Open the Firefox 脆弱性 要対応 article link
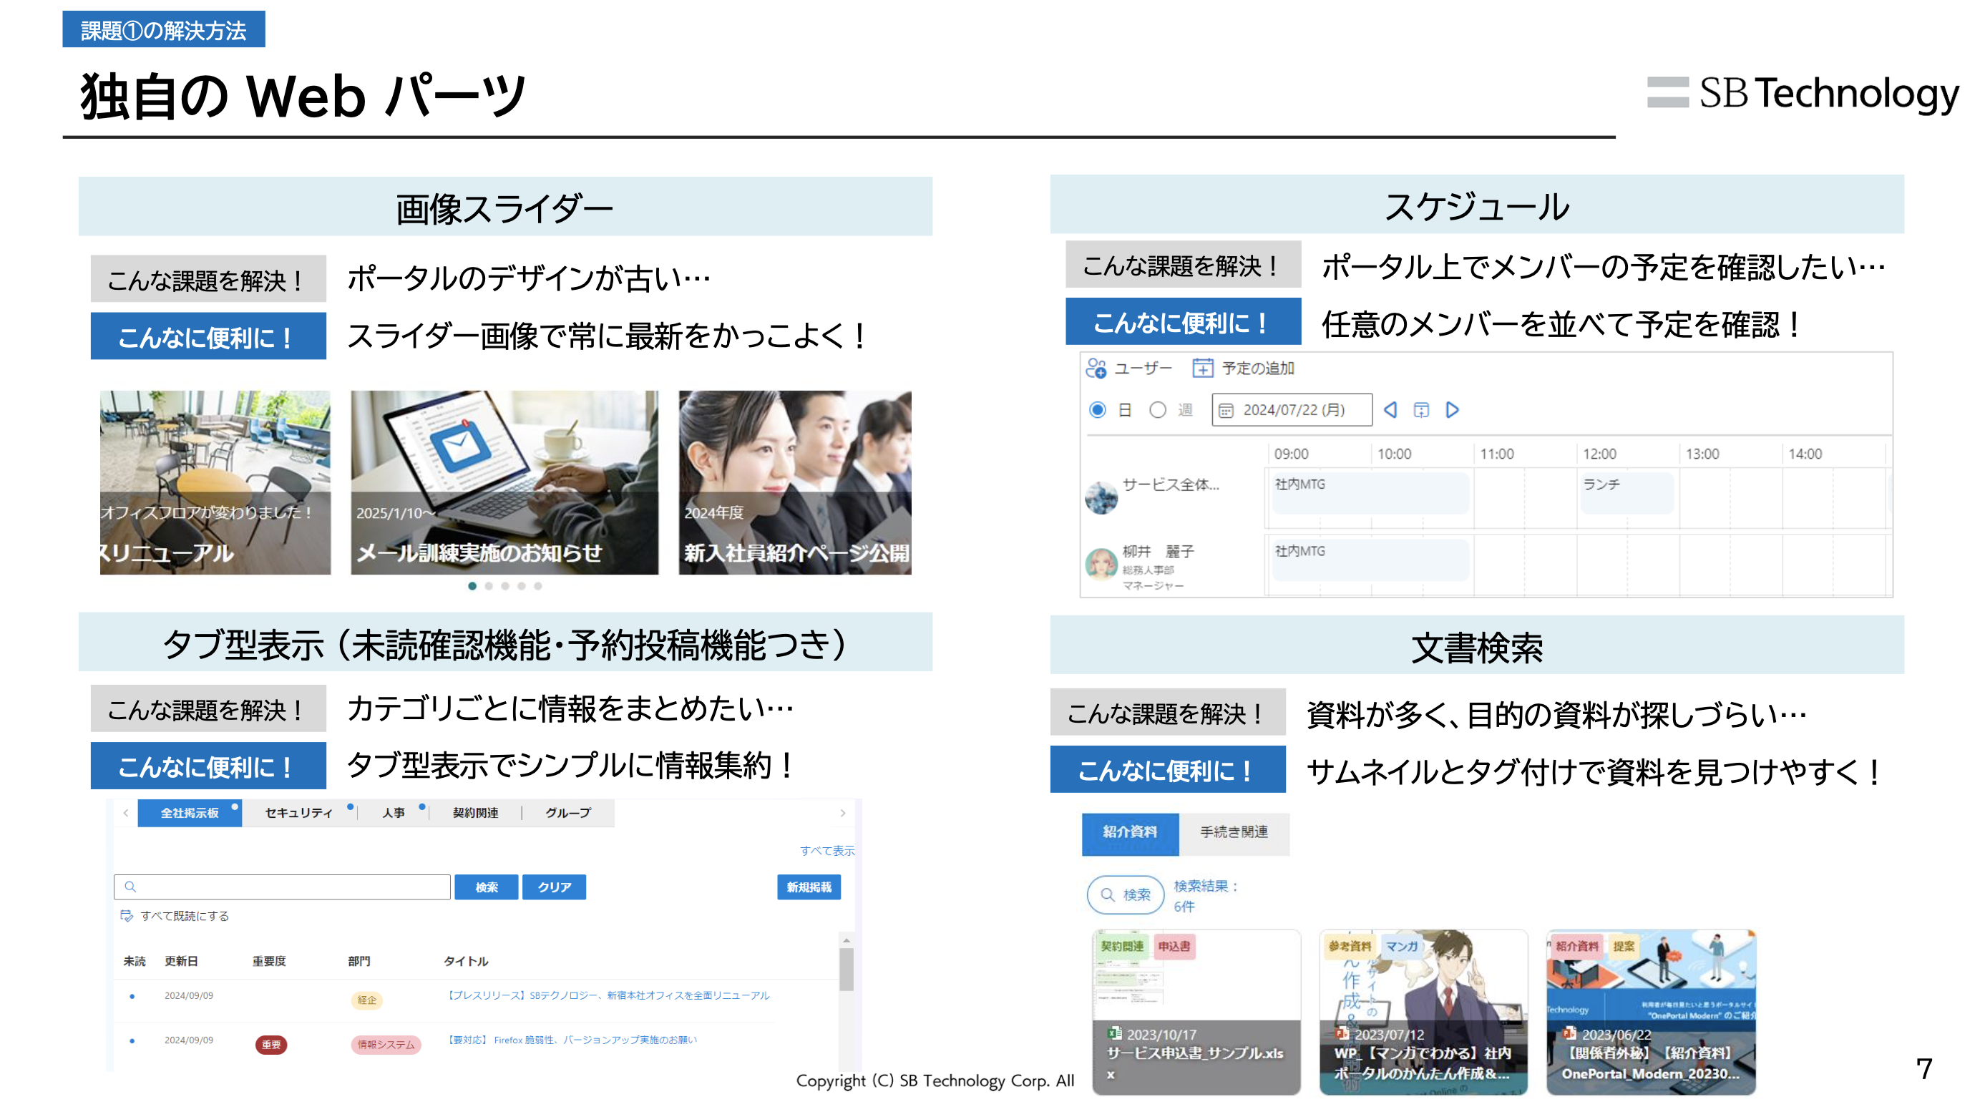The width and height of the screenshot is (1985, 1112). tap(572, 1040)
